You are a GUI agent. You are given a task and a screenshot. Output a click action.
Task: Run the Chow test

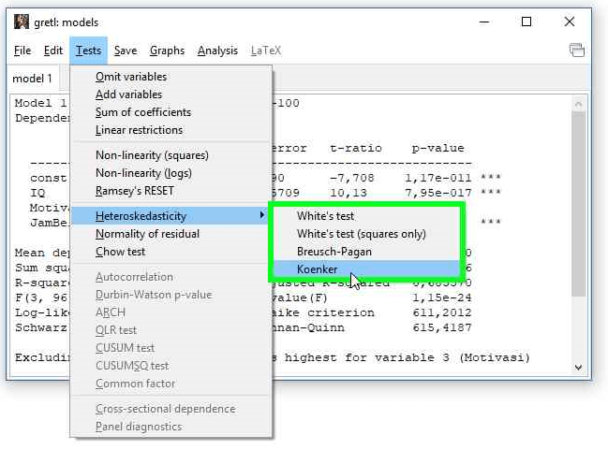coord(120,252)
